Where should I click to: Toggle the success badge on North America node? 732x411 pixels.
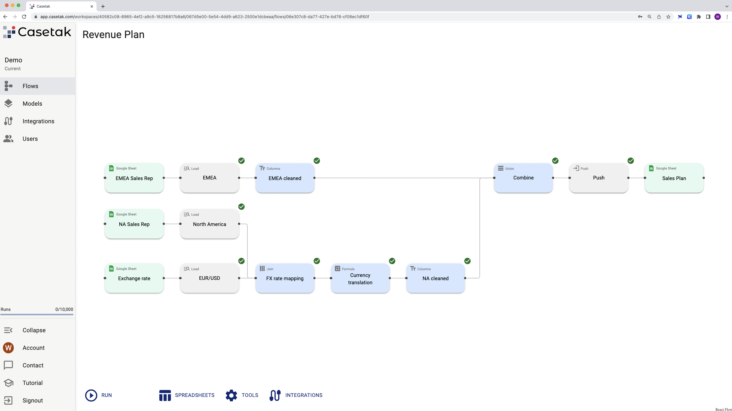point(241,207)
